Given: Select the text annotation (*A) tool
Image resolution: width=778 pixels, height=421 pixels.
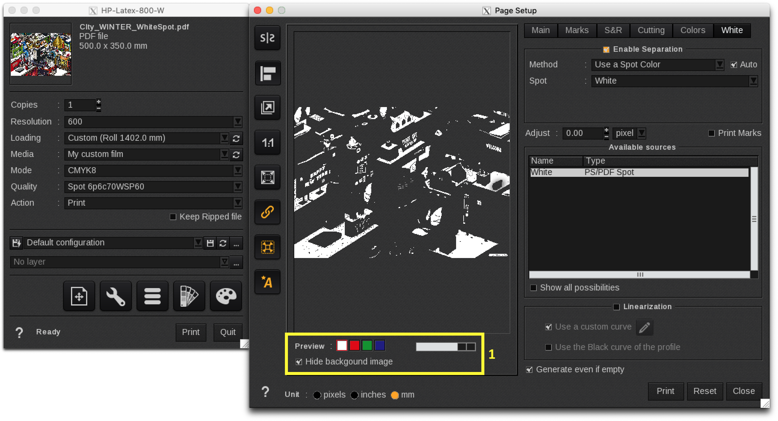Looking at the screenshot, I should [267, 282].
